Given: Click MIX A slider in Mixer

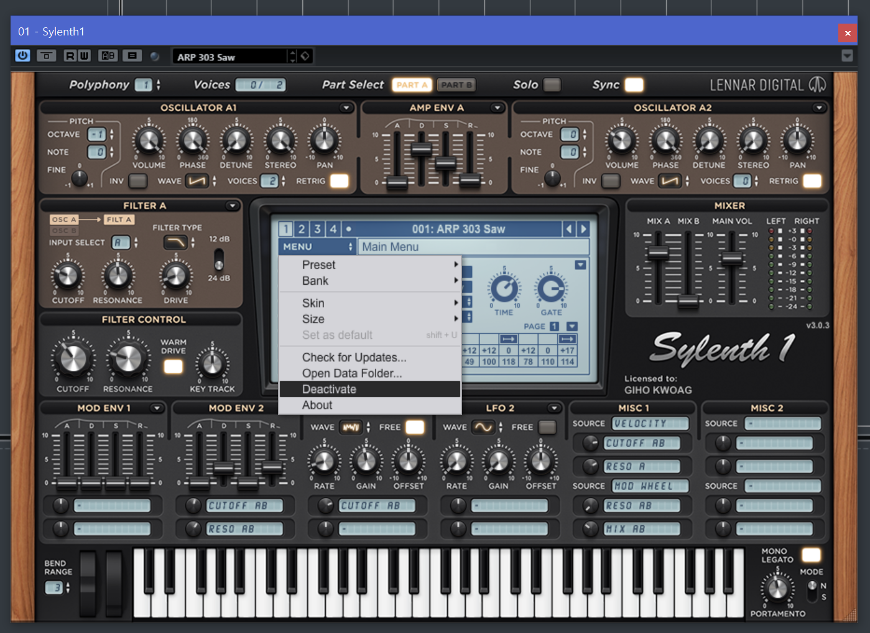Looking at the screenshot, I should 658,252.
